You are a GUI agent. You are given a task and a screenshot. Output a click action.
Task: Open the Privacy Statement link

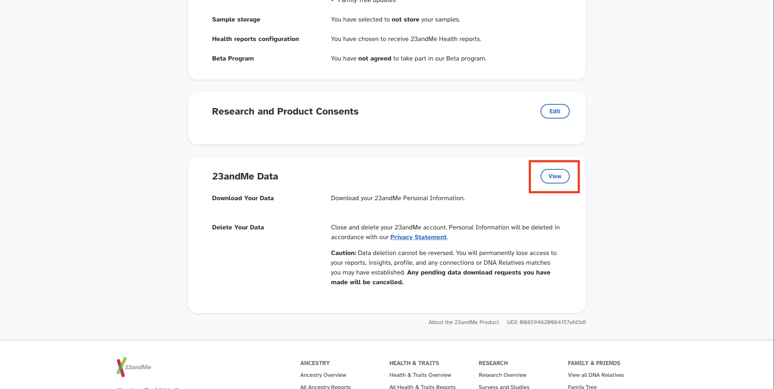418,237
